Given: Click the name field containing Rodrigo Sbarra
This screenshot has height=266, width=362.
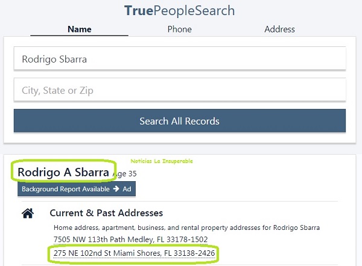Looking at the screenshot, I should tap(180, 58).
